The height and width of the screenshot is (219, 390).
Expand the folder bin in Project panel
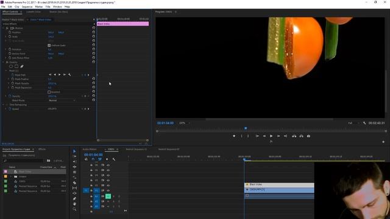(x=11, y=176)
